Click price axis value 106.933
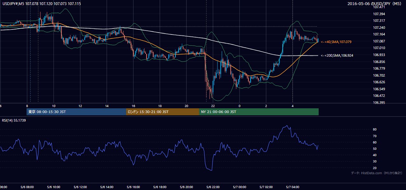Image resolution: width=406 pixels, height=190 pixels. coord(379,55)
